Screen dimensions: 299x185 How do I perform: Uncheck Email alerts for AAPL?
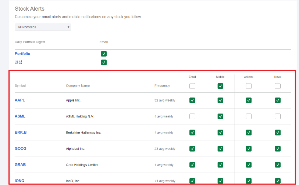click(x=192, y=100)
